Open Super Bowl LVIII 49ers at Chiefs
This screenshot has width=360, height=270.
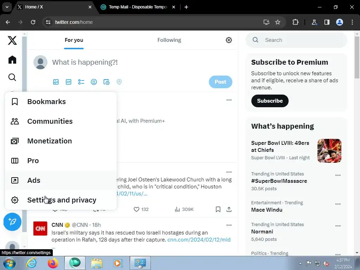(x=280, y=147)
